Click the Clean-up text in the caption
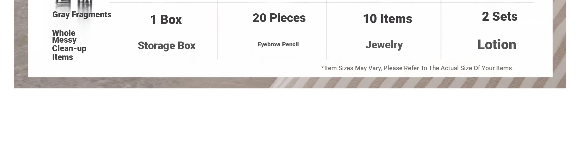Viewport: 583px width, 153px height. pyautogui.click(x=69, y=48)
